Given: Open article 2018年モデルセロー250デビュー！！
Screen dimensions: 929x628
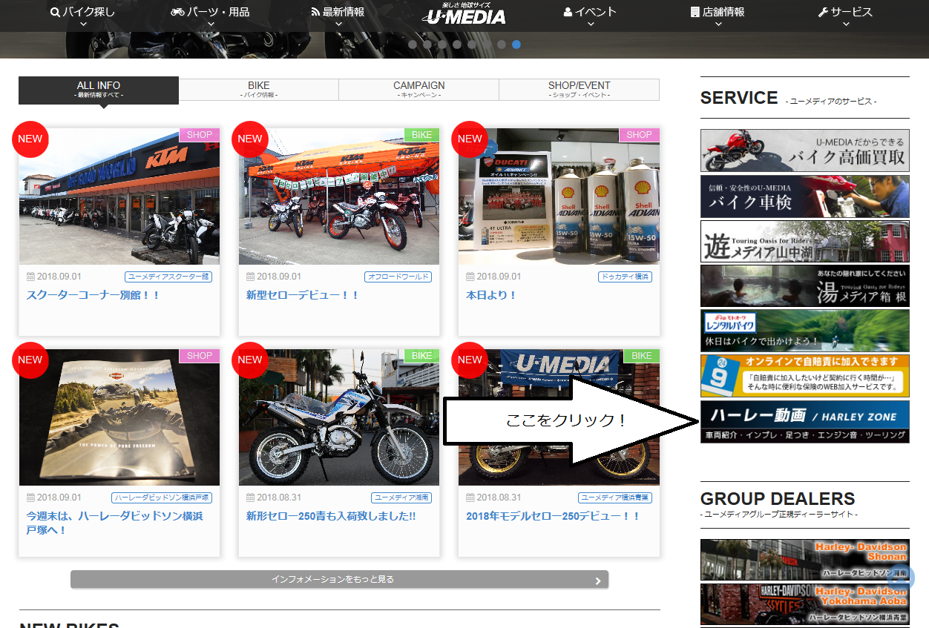Looking at the screenshot, I should 553,516.
